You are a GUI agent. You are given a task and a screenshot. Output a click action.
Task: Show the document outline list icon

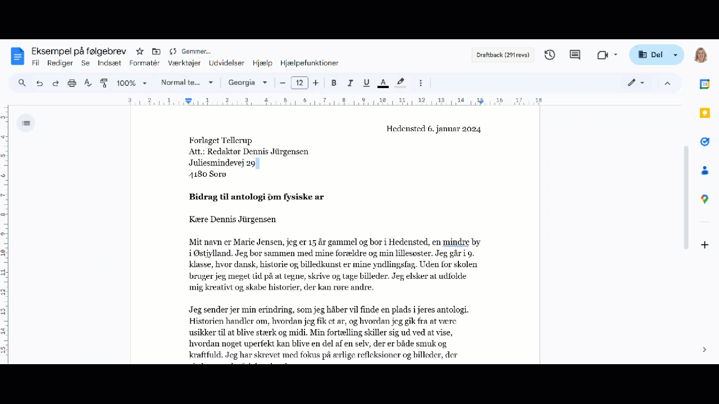tap(26, 123)
